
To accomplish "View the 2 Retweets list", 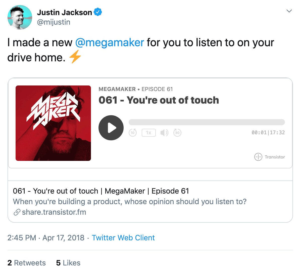I will (27, 263).
